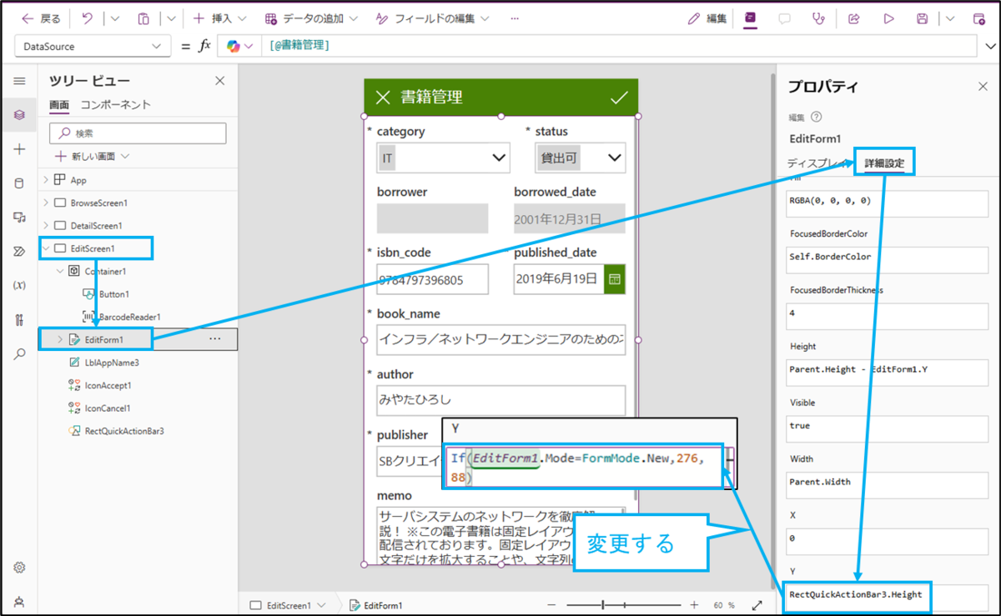Image resolution: width=1001 pixels, height=616 pixels.
Task: Expand the BrowseScreen1 tree node
Action: coord(45,203)
